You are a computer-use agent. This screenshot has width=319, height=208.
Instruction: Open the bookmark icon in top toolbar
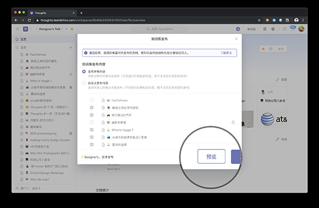[265, 29]
